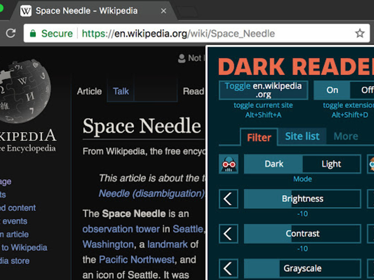The image size is (374, 280).
Task: Select Dark mode
Action: [x=273, y=164]
